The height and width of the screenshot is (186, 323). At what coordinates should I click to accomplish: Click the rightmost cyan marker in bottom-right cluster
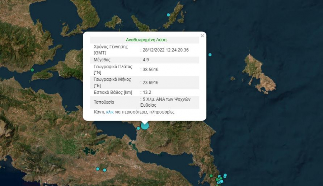(225, 175)
